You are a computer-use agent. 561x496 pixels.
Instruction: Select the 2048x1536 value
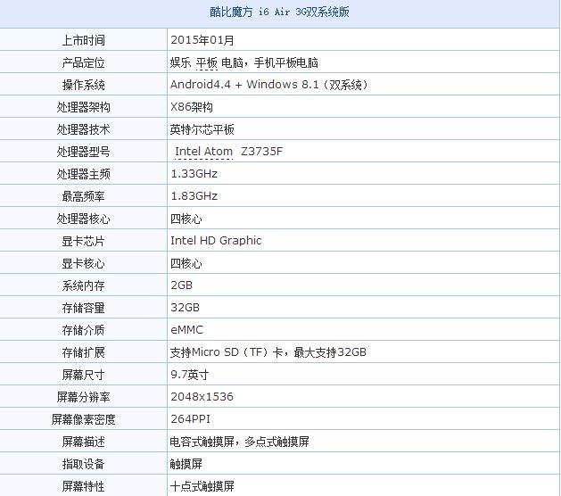tap(202, 396)
